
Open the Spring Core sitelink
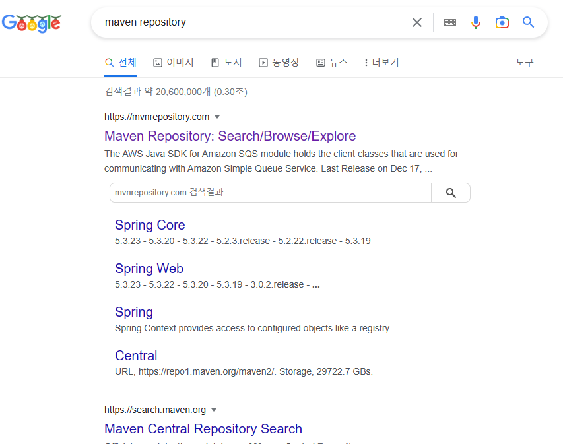click(x=150, y=225)
